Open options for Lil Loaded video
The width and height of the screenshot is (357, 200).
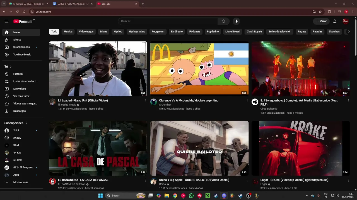(x=146, y=101)
